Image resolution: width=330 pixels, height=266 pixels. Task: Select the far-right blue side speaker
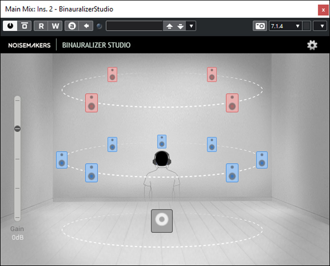point(262,160)
